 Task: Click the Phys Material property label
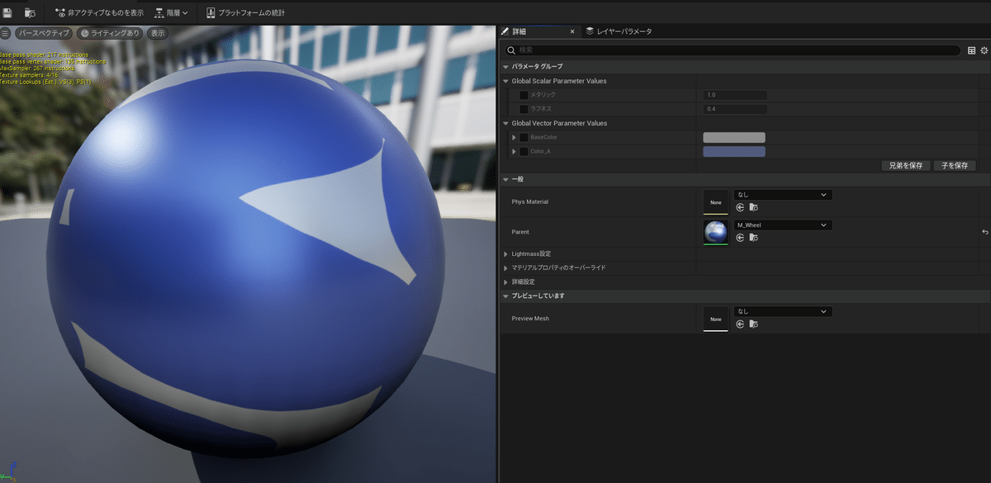[x=530, y=201]
